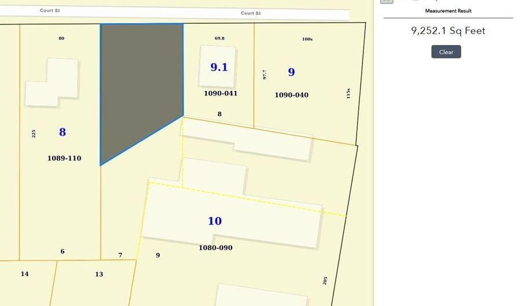Screen dimensions: 521x306
Task: Select lot number 14
Action: click(x=24, y=274)
